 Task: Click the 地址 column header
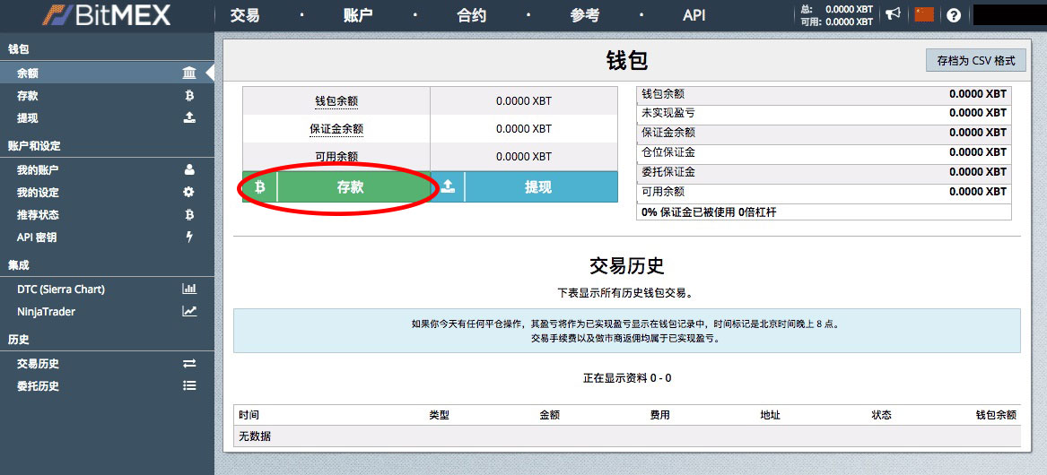(770, 415)
